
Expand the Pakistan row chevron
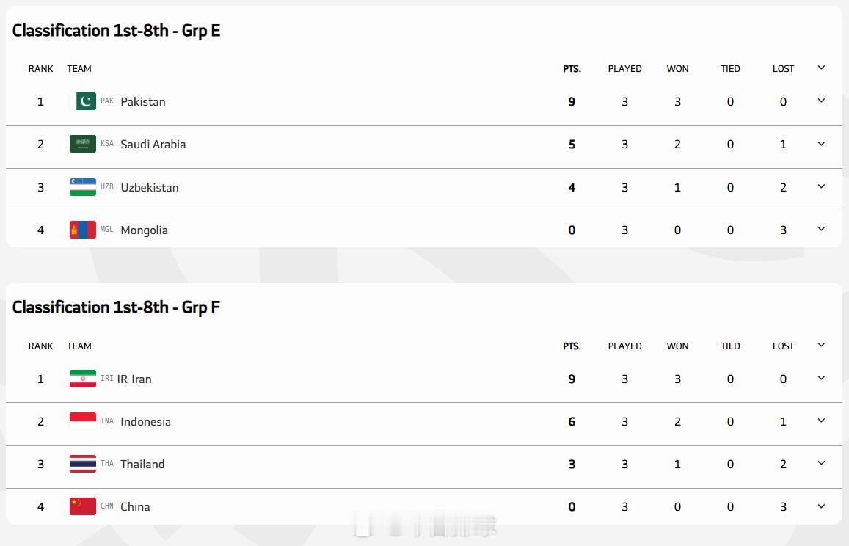click(x=821, y=101)
